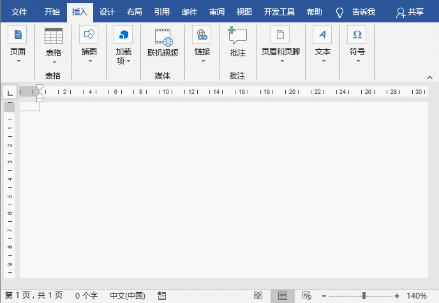This screenshot has height=303, width=439.
Task: Open the 布局 layout tab
Action: (135, 12)
